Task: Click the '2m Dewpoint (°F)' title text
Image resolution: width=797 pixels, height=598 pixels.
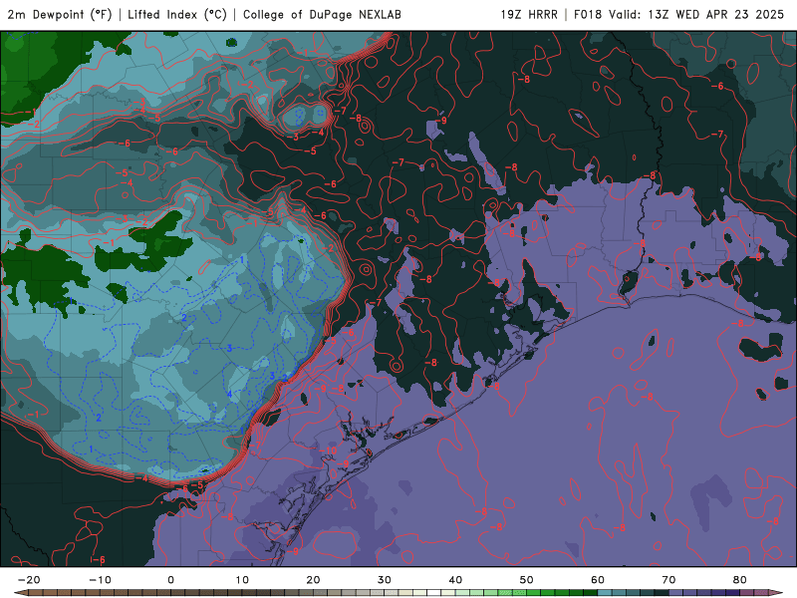Action: 60,14
